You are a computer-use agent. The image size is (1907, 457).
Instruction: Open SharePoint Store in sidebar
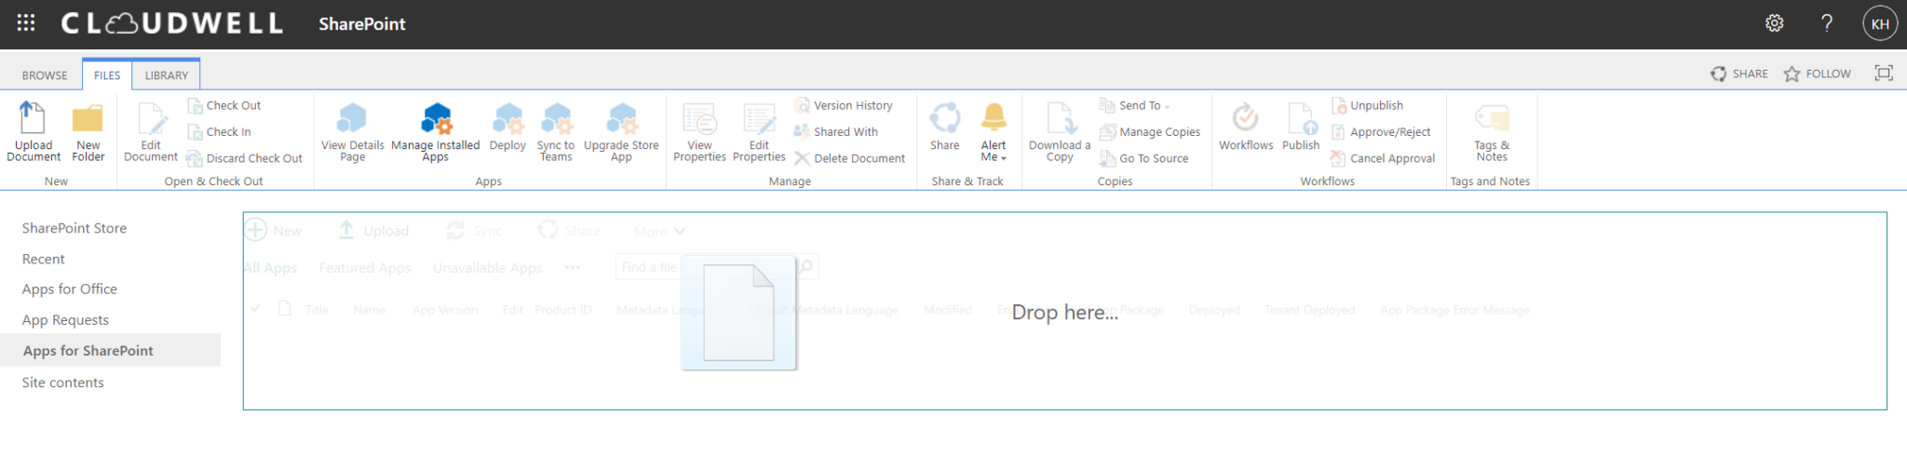74,228
